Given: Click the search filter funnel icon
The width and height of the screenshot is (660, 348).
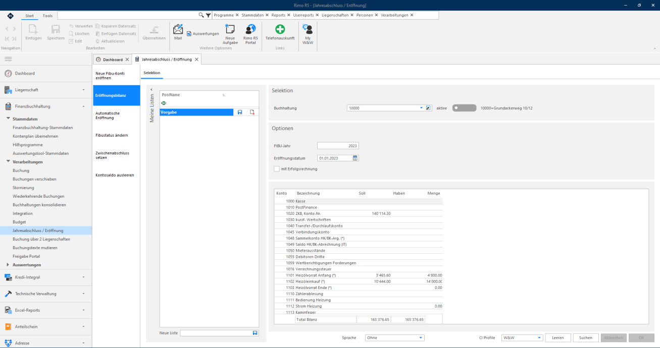Looking at the screenshot, I should (208, 15).
